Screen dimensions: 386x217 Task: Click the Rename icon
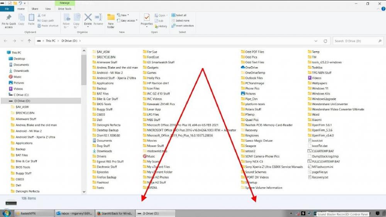tap(98, 19)
